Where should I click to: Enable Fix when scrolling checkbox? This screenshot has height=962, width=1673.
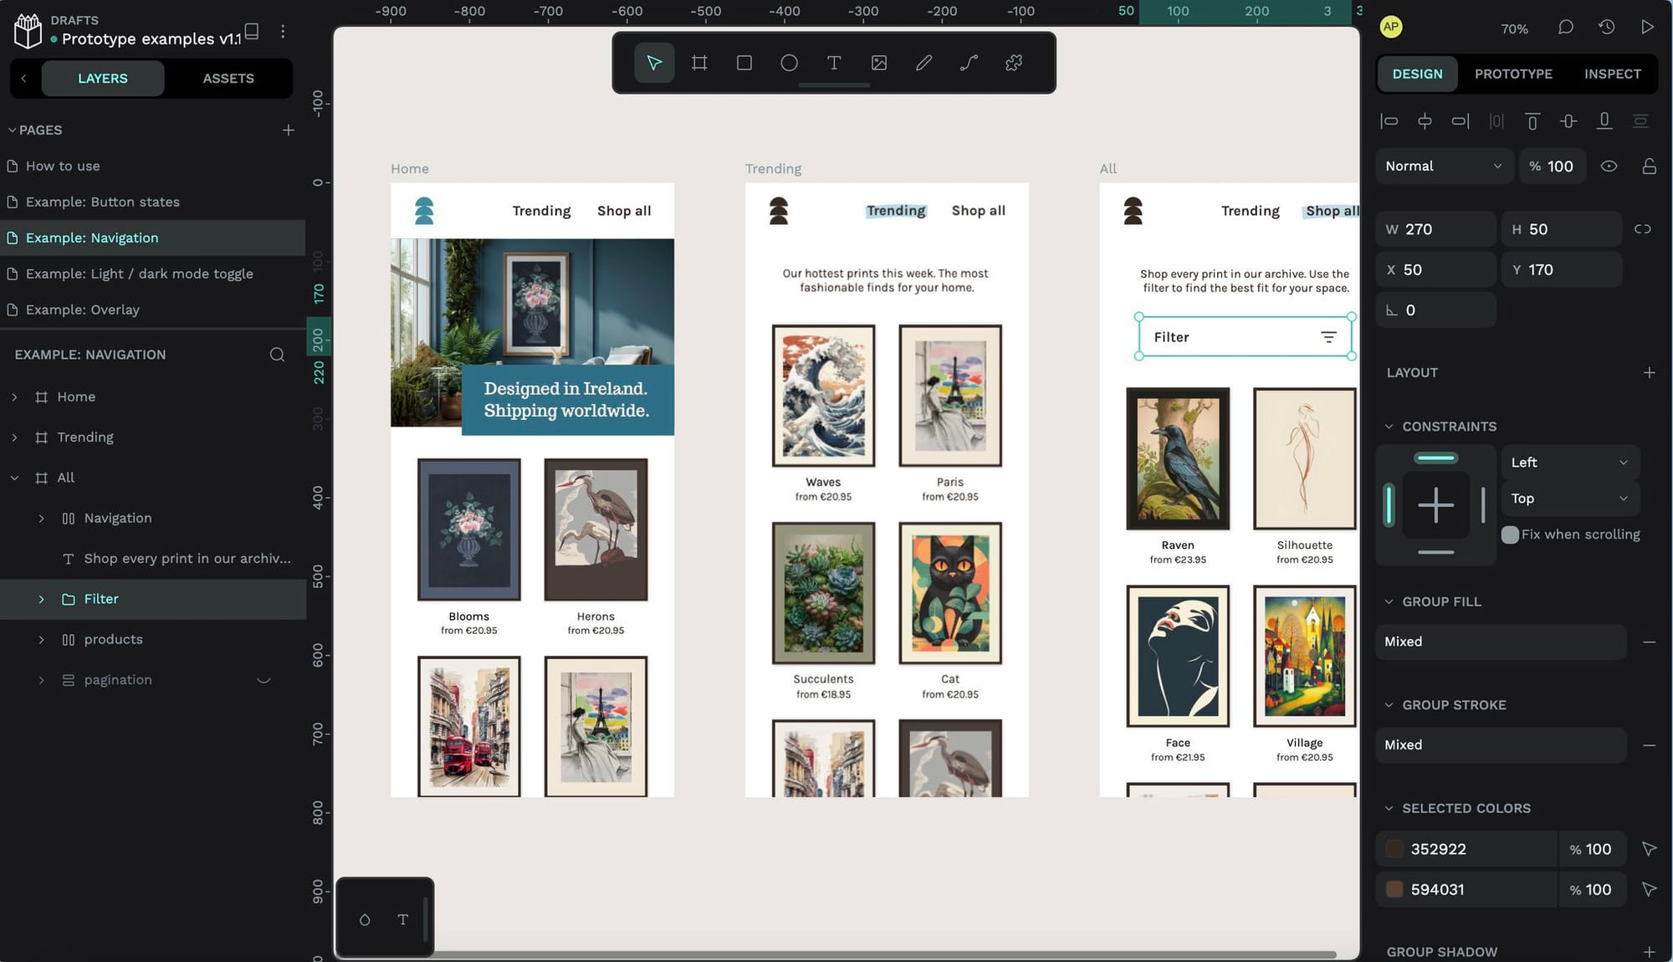[x=1510, y=535]
